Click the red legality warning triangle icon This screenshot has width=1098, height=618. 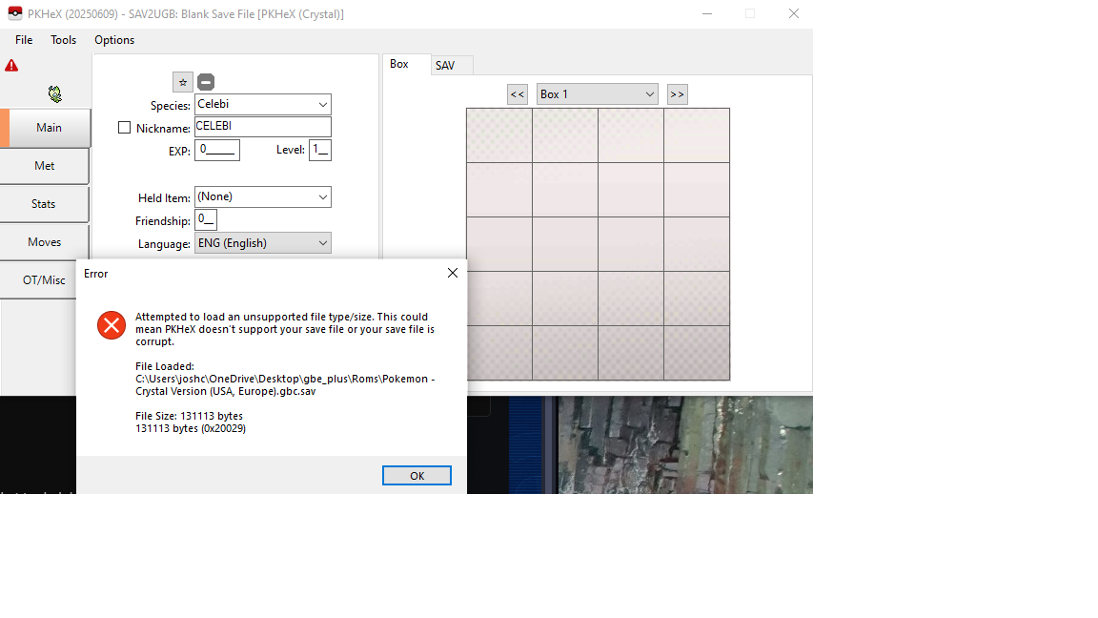coord(11,66)
